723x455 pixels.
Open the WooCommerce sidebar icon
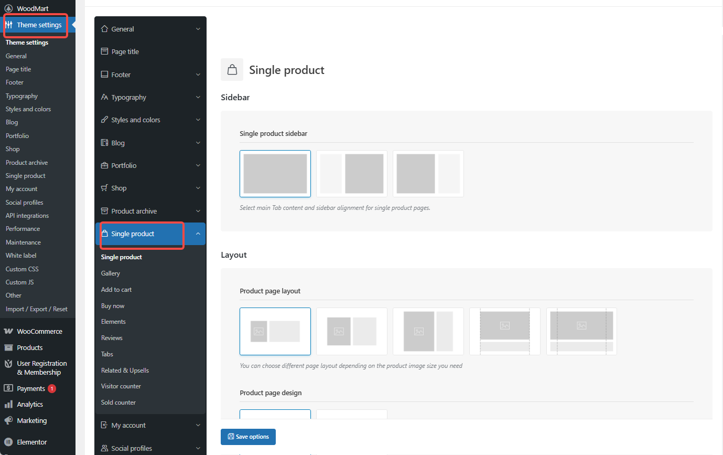(8, 331)
